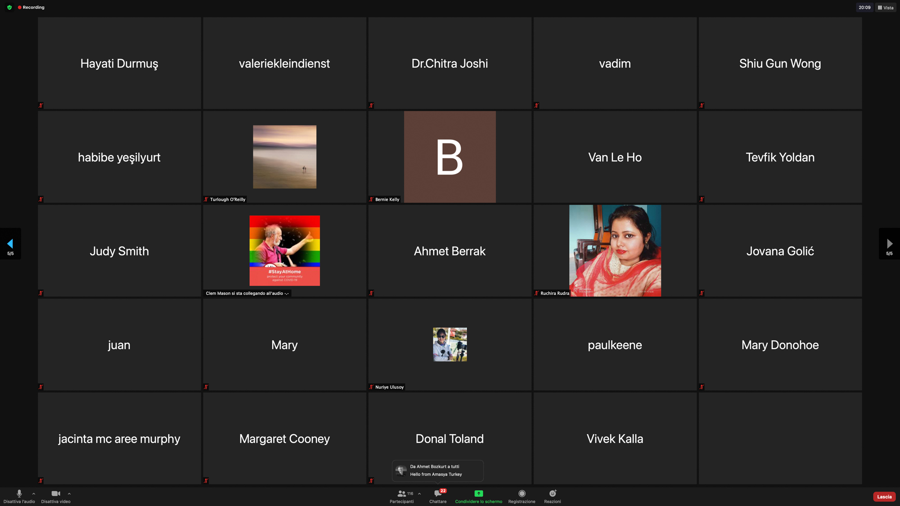Click the Lascia leave button
900x506 pixels.
point(884,497)
